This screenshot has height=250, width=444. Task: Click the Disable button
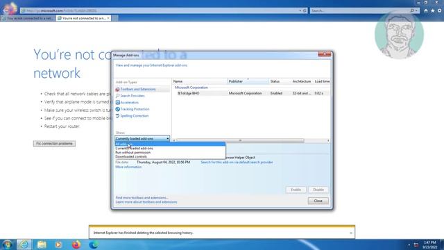(x=318, y=190)
